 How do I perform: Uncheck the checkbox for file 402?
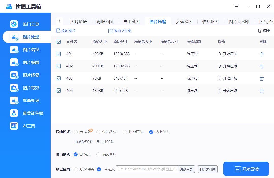(x=59, y=66)
